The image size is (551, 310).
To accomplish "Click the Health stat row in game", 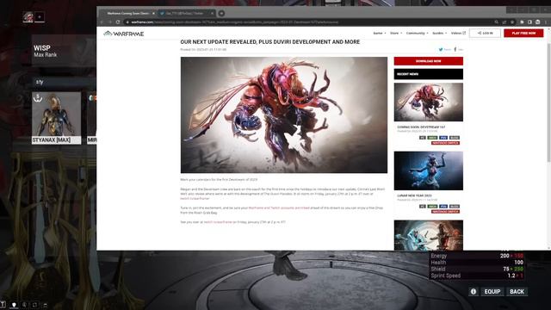I will click(477, 262).
